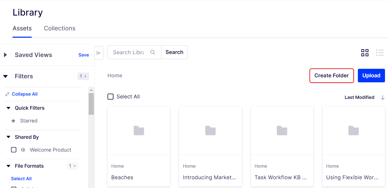Open the Last Modified sort dropdown
The image size is (389, 188).
359,97
